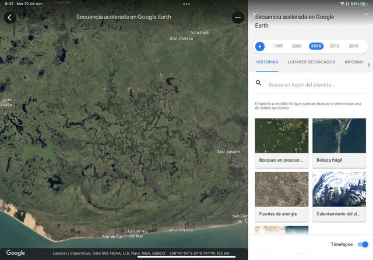The height and width of the screenshot is (260, 373).
Task: Go back with the arrow button
Action: click(10, 17)
